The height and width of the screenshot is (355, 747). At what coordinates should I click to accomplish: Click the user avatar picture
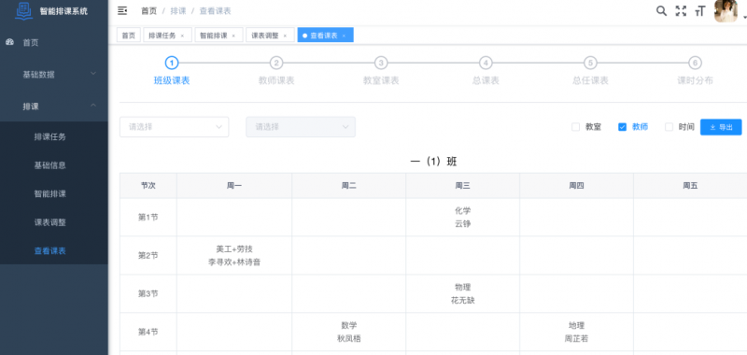[726, 11]
